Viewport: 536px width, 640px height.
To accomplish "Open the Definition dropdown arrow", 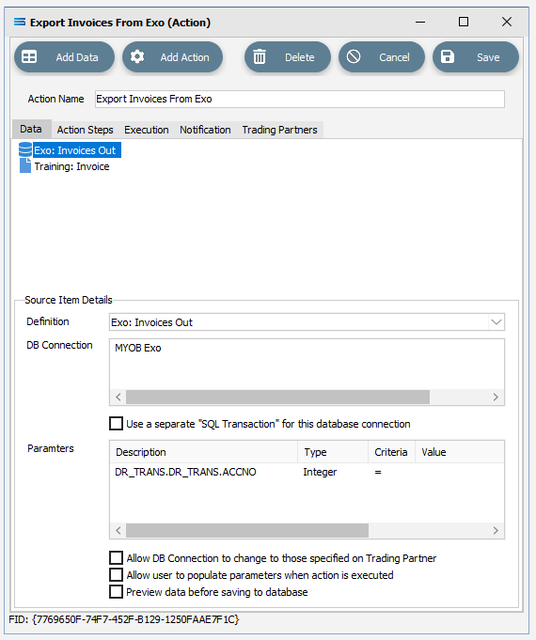I will (497, 322).
